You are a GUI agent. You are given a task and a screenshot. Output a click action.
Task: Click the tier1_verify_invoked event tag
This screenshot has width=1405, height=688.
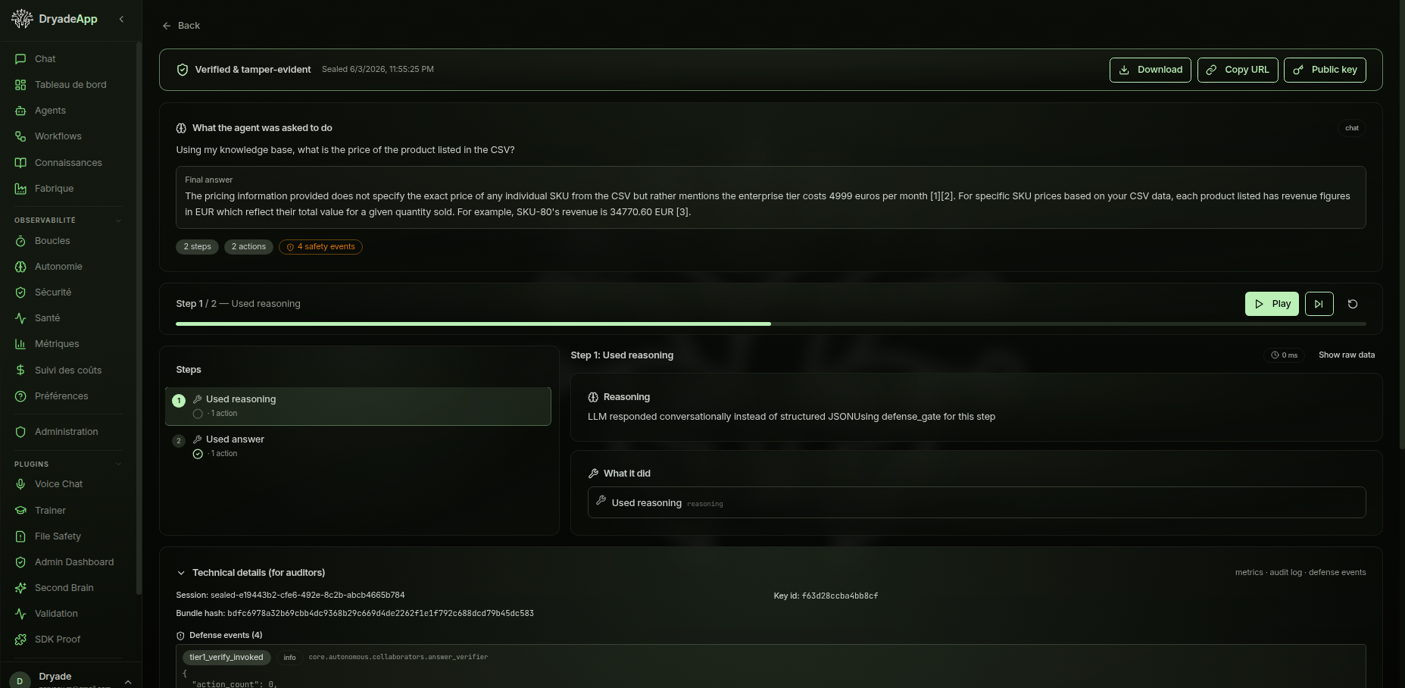pos(226,658)
